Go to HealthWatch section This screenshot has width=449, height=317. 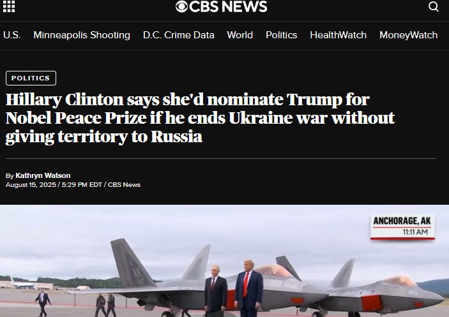click(338, 35)
